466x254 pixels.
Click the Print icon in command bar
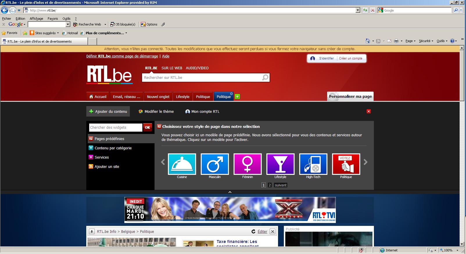(396, 41)
